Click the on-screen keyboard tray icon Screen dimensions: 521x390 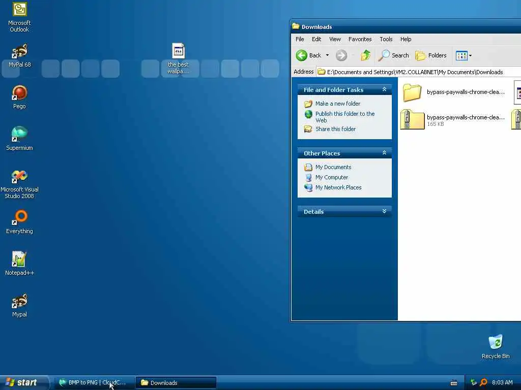(453, 383)
